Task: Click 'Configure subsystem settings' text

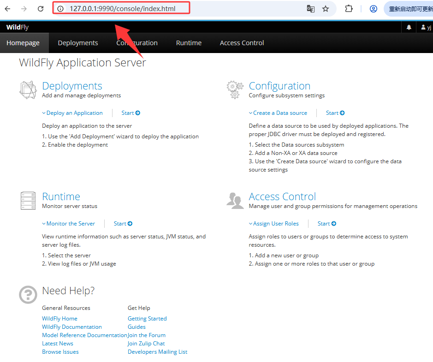Action: (287, 95)
